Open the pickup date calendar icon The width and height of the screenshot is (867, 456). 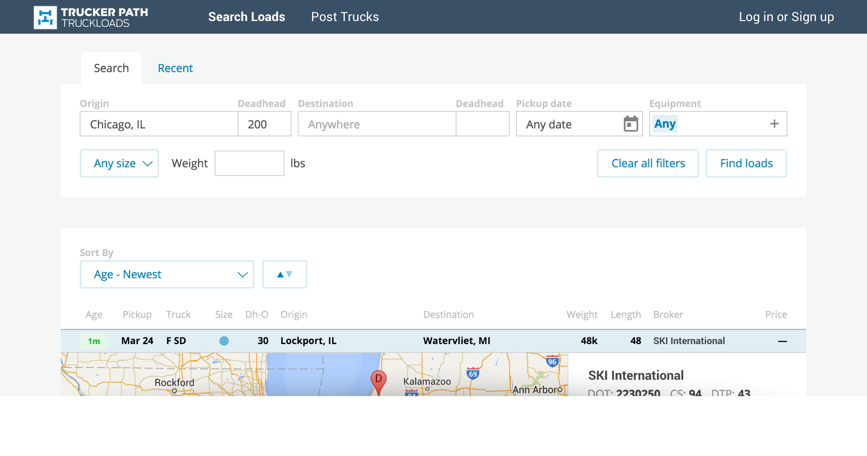pos(631,124)
